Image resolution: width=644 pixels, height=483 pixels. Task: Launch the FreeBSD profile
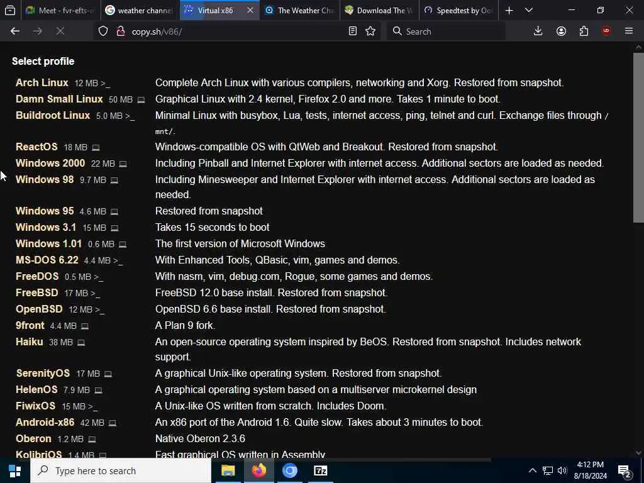[37, 293]
